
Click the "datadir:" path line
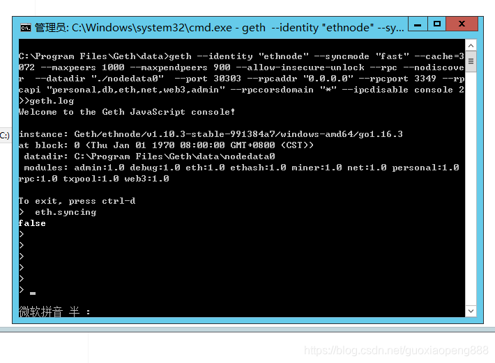149,156
